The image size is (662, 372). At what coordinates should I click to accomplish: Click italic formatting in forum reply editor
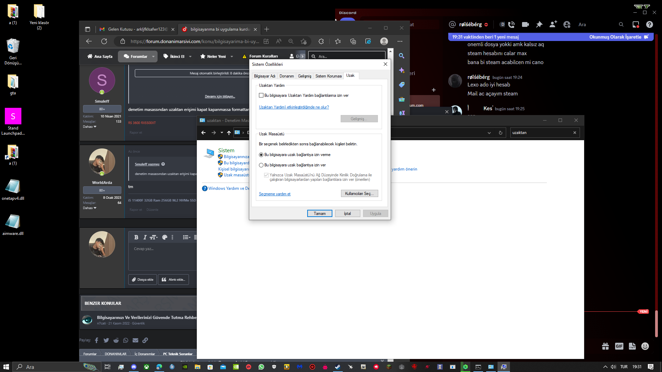(x=145, y=237)
